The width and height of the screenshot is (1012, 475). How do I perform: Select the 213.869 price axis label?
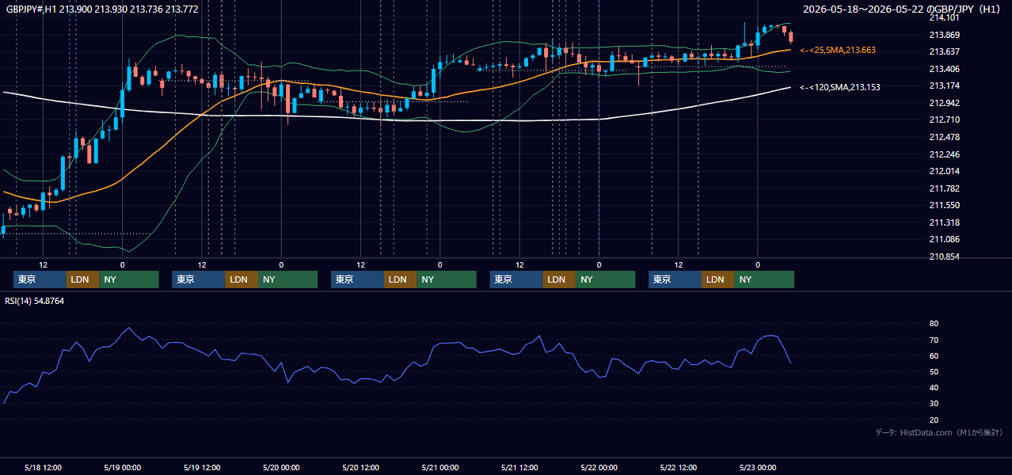pyautogui.click(x=944, y=35)
